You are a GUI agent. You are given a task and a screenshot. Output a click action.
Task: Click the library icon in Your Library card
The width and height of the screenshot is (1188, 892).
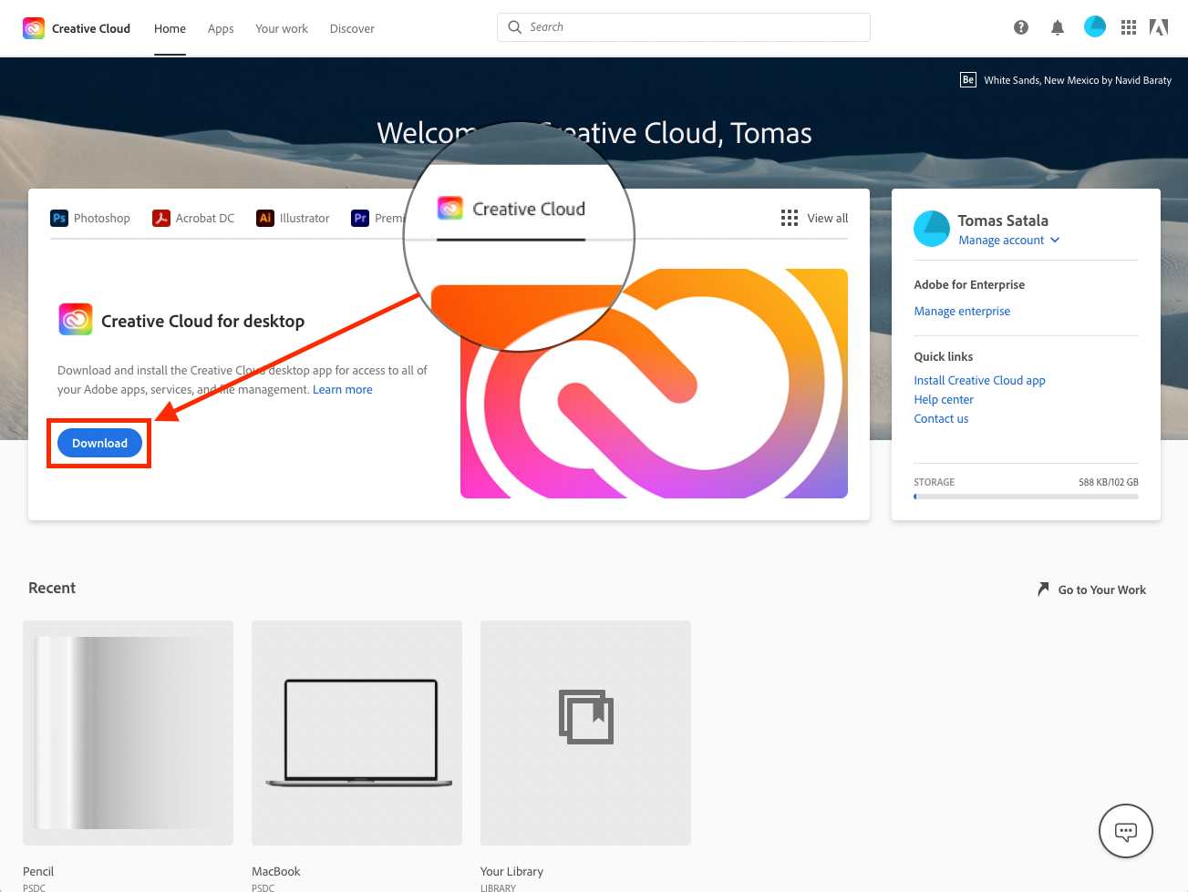586,717
